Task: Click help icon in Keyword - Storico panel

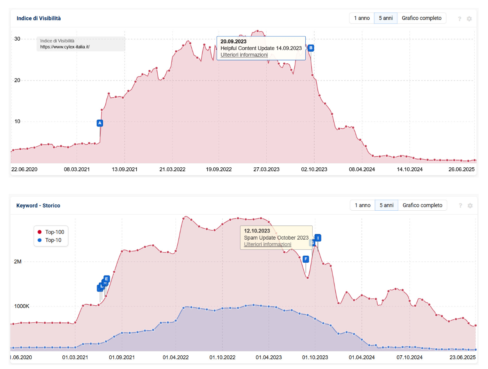Action: click(460, 206)
